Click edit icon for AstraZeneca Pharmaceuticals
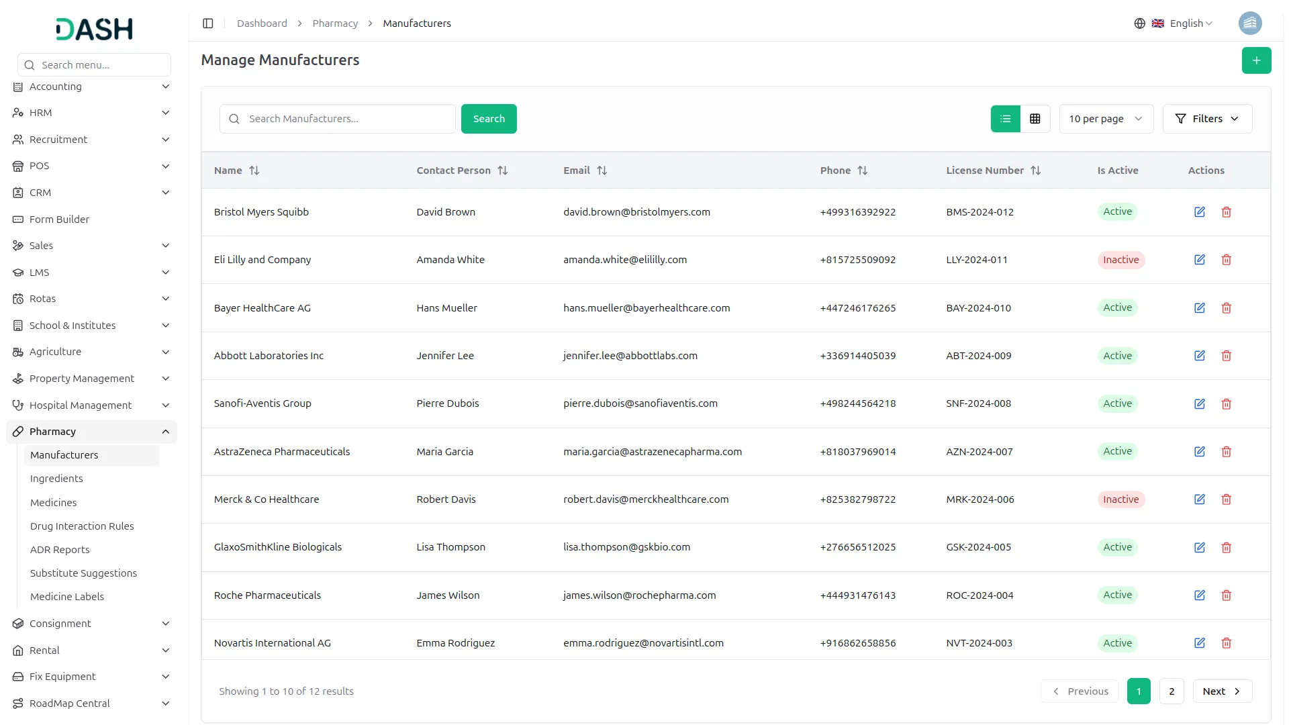The image size is (1289, 725). pyautogui.click(x=1199, y=452)
